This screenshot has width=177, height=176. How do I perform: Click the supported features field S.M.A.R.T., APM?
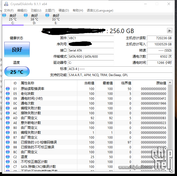click(x=120, y=75)
